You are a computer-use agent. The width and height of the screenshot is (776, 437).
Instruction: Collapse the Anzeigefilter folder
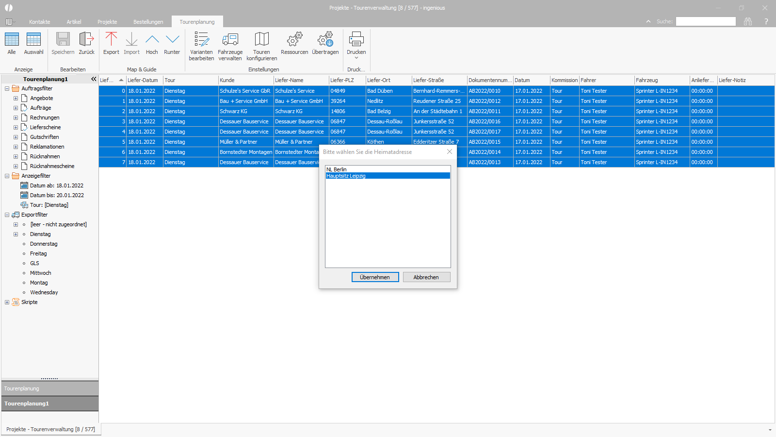(7, 176)
